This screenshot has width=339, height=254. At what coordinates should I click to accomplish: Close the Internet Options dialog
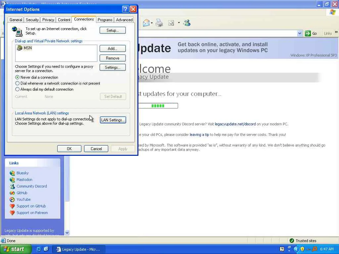click(x=133, y=9)
